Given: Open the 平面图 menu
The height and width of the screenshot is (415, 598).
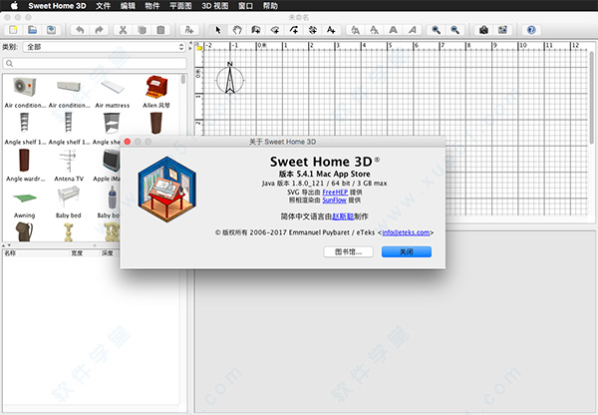Looking at the screenshot, I should click(180, 6).
